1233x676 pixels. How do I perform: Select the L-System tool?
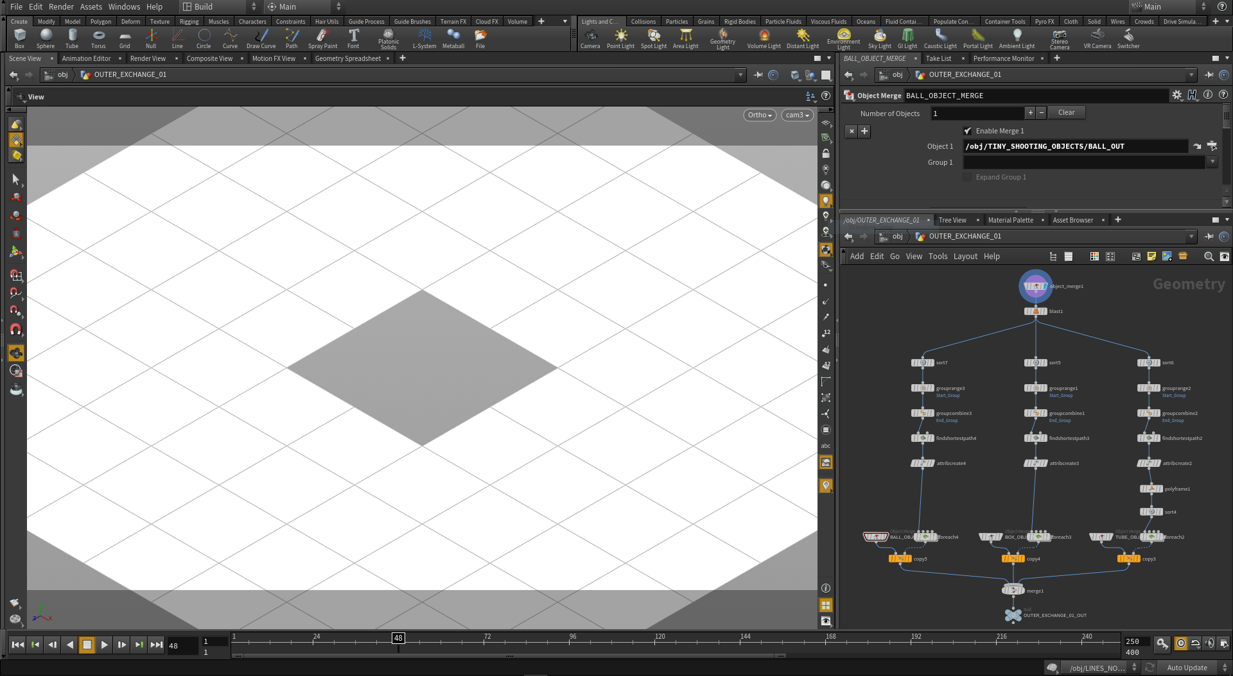(424, 38)
